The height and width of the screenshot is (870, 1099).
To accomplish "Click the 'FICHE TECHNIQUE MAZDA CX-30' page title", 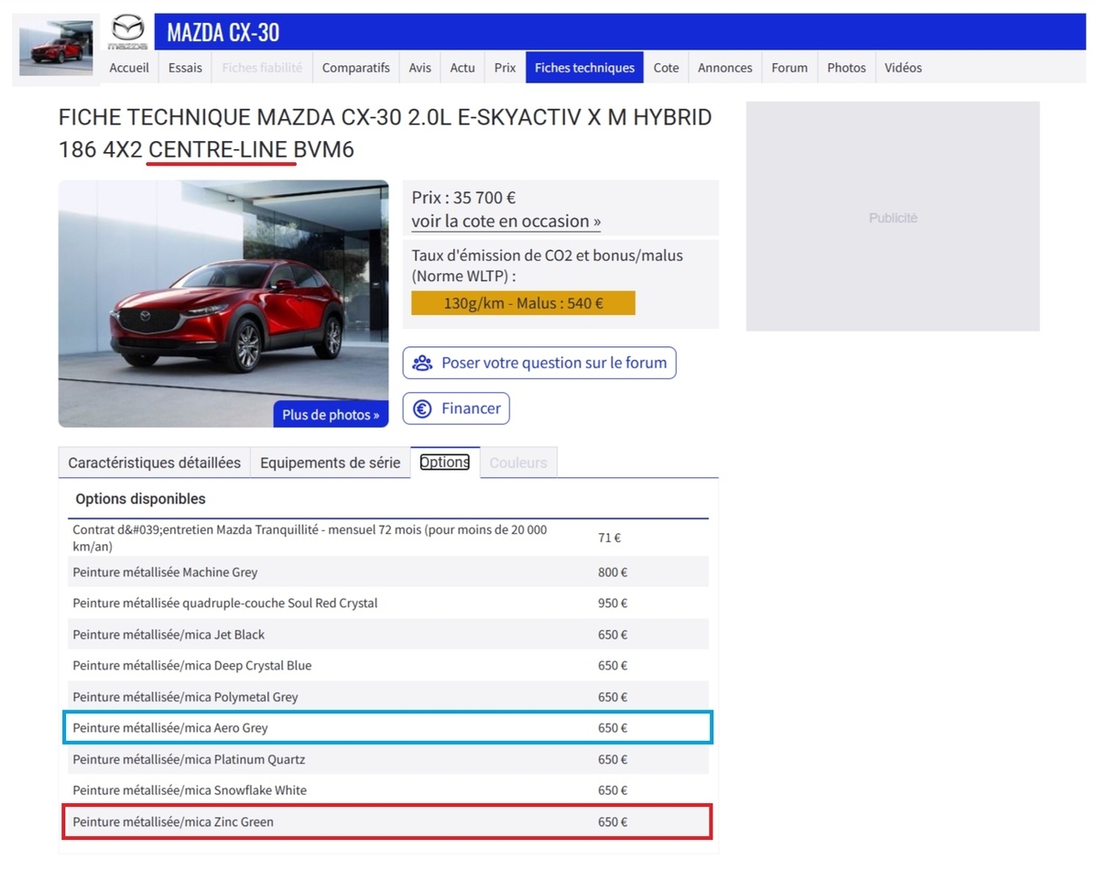I will 385,132.
